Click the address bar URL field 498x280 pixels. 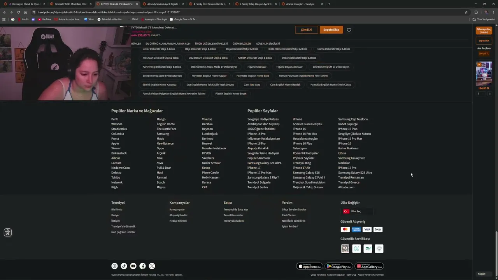249,12
